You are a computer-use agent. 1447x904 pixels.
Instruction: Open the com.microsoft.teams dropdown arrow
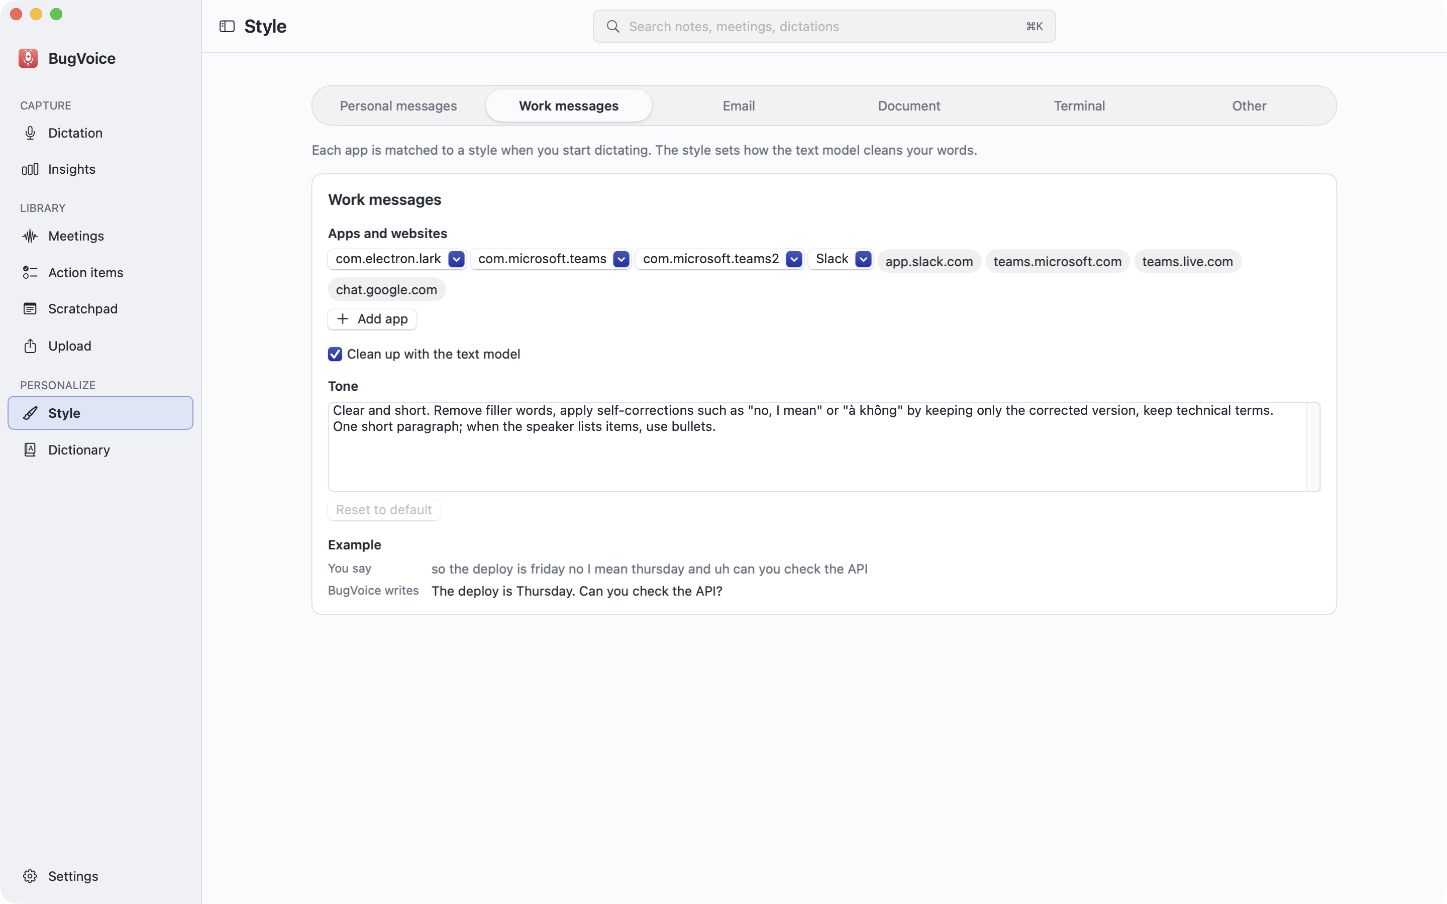point(621,259)
